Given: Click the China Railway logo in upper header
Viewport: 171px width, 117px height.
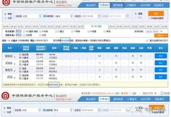Looking at the screenshot, I should 6,2.
